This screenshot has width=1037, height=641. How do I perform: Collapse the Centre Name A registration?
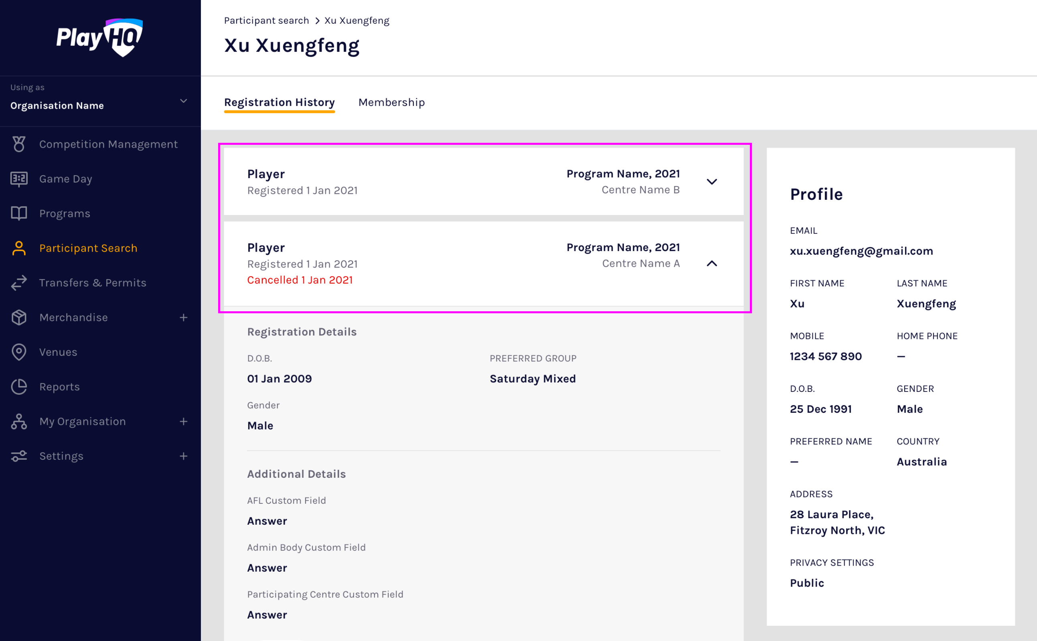[x=711, y=264]
